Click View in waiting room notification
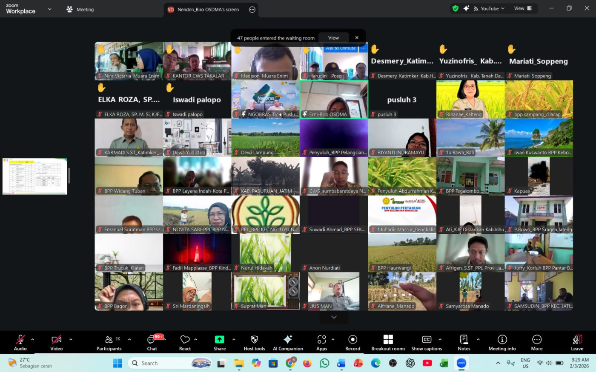Image resolution: width=596 pixels, height=372 pixels. click(x=333, y=38)
